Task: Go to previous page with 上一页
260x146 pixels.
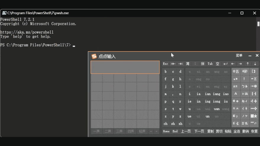Action: (x=186, y=131)
